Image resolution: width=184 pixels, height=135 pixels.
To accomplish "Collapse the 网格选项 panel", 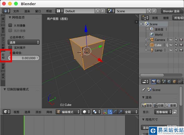I will (x=10, y=17).
